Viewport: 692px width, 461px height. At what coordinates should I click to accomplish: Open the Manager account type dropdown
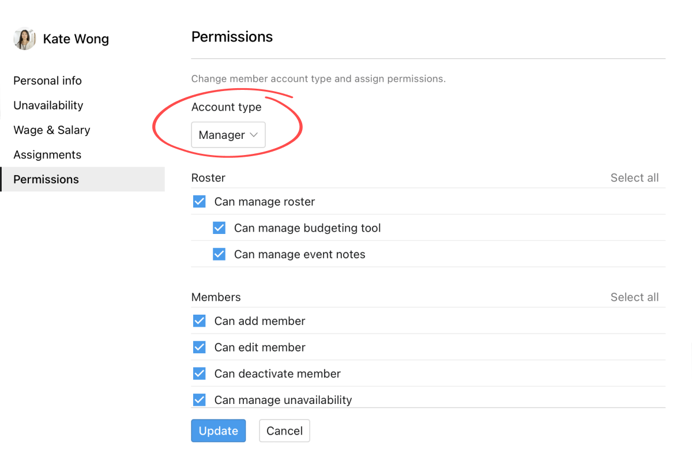pyautogui.click(x=228, y=134)
